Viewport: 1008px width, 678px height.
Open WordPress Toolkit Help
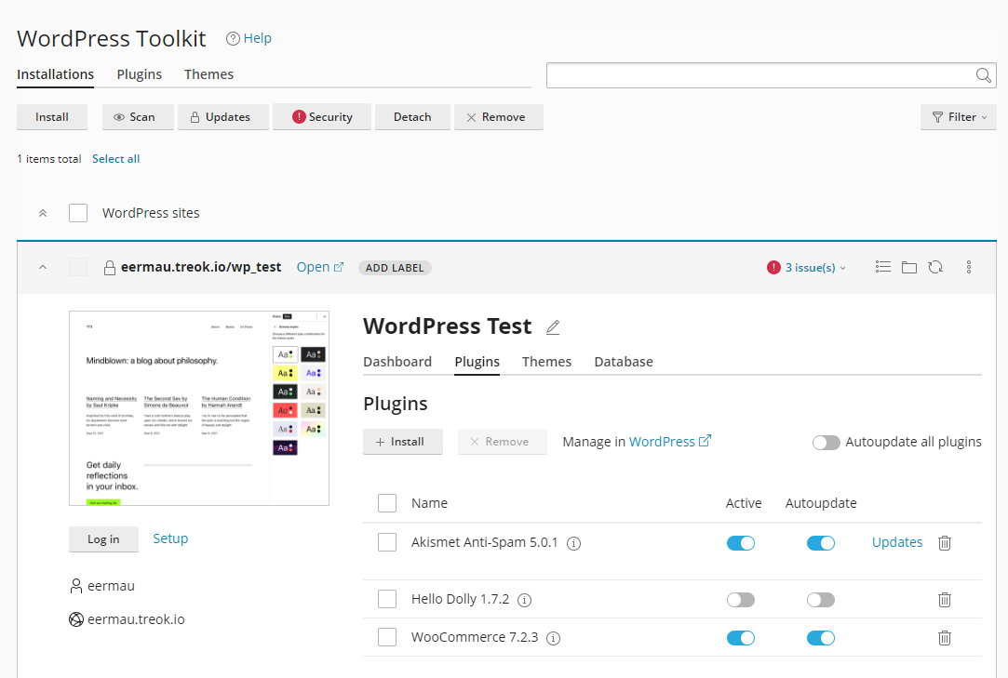[249, 38]
